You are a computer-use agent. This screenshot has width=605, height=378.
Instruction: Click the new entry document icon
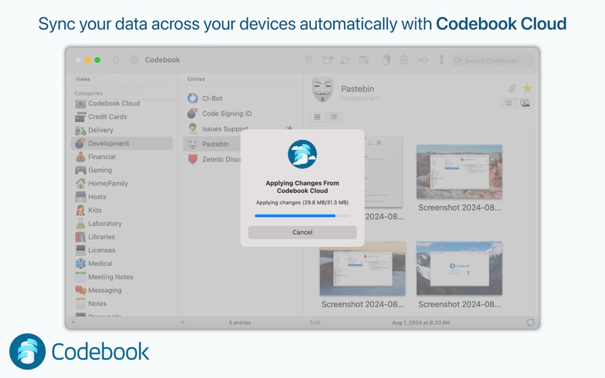[x=345, y=60]
